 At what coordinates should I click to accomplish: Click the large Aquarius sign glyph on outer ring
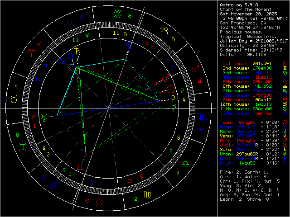tap(118, 14)
